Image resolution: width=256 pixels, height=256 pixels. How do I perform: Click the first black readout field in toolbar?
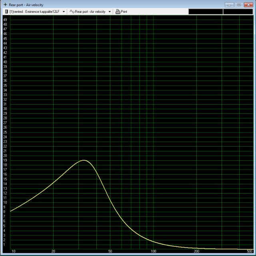(x=205, y=12)
